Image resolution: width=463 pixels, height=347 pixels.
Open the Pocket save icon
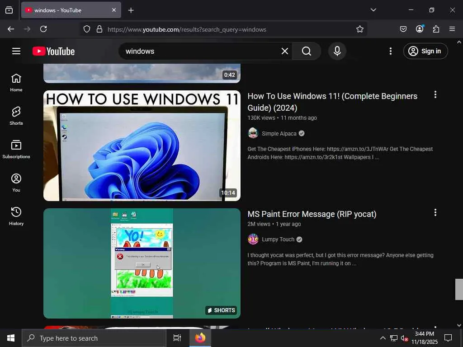(x=403, y=29)
